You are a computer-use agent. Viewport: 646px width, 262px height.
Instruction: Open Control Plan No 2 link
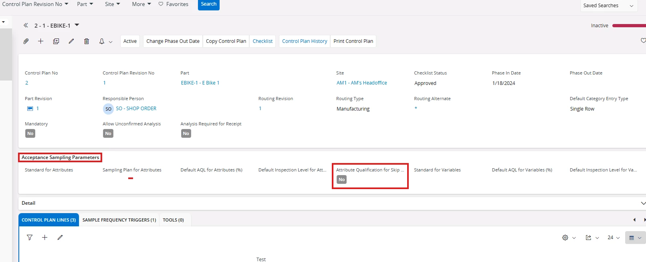[26, 83]
